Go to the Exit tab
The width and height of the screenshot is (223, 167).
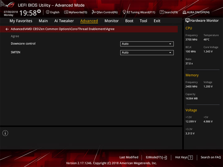tap(157, 21)
